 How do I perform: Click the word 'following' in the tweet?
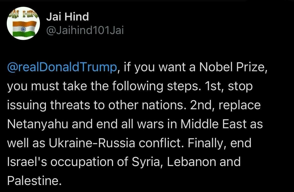coord(138,86)
